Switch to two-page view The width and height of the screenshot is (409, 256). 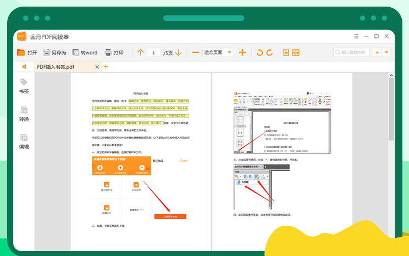click(296, 52)
